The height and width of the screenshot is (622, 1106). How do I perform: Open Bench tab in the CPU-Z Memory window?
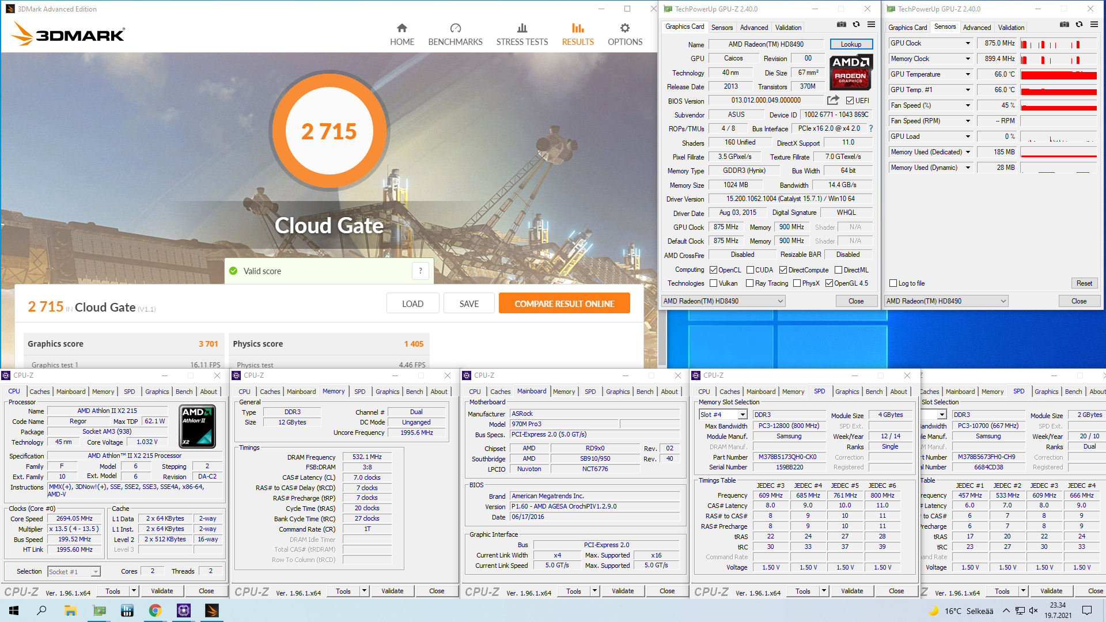pyautogui.click(x=414, y=392)
